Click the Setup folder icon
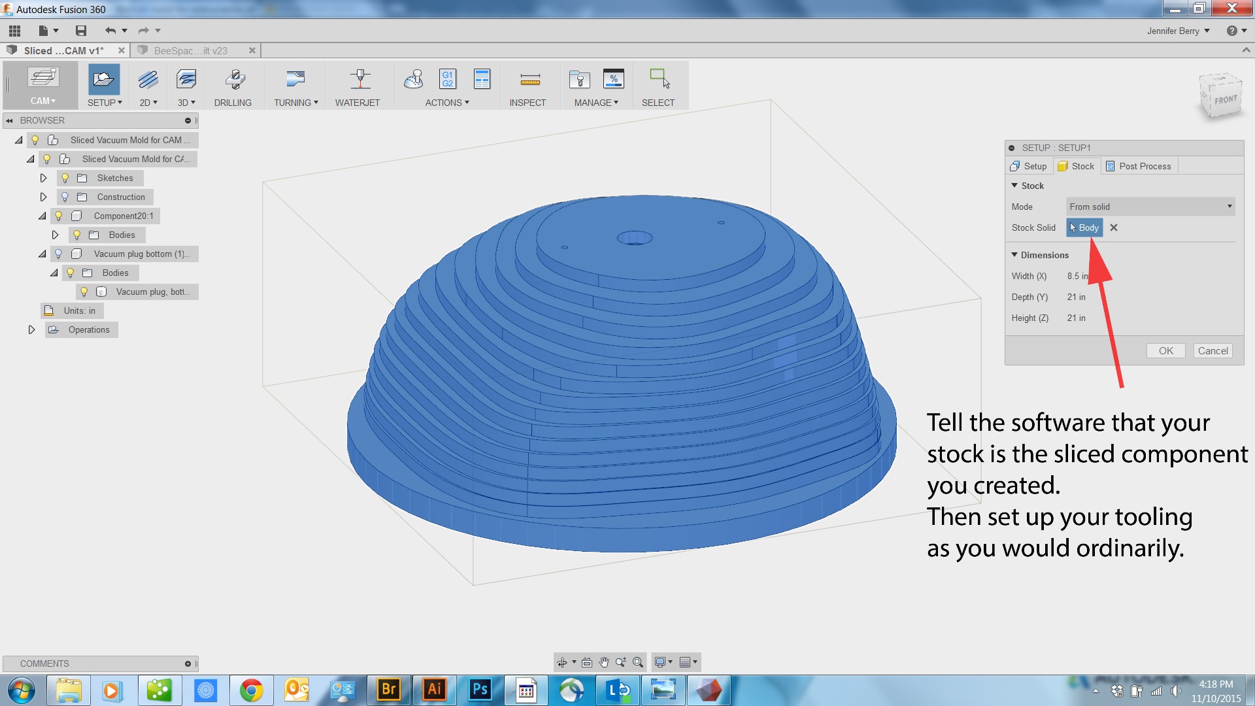1255x706 pixels. coord(103,80)
